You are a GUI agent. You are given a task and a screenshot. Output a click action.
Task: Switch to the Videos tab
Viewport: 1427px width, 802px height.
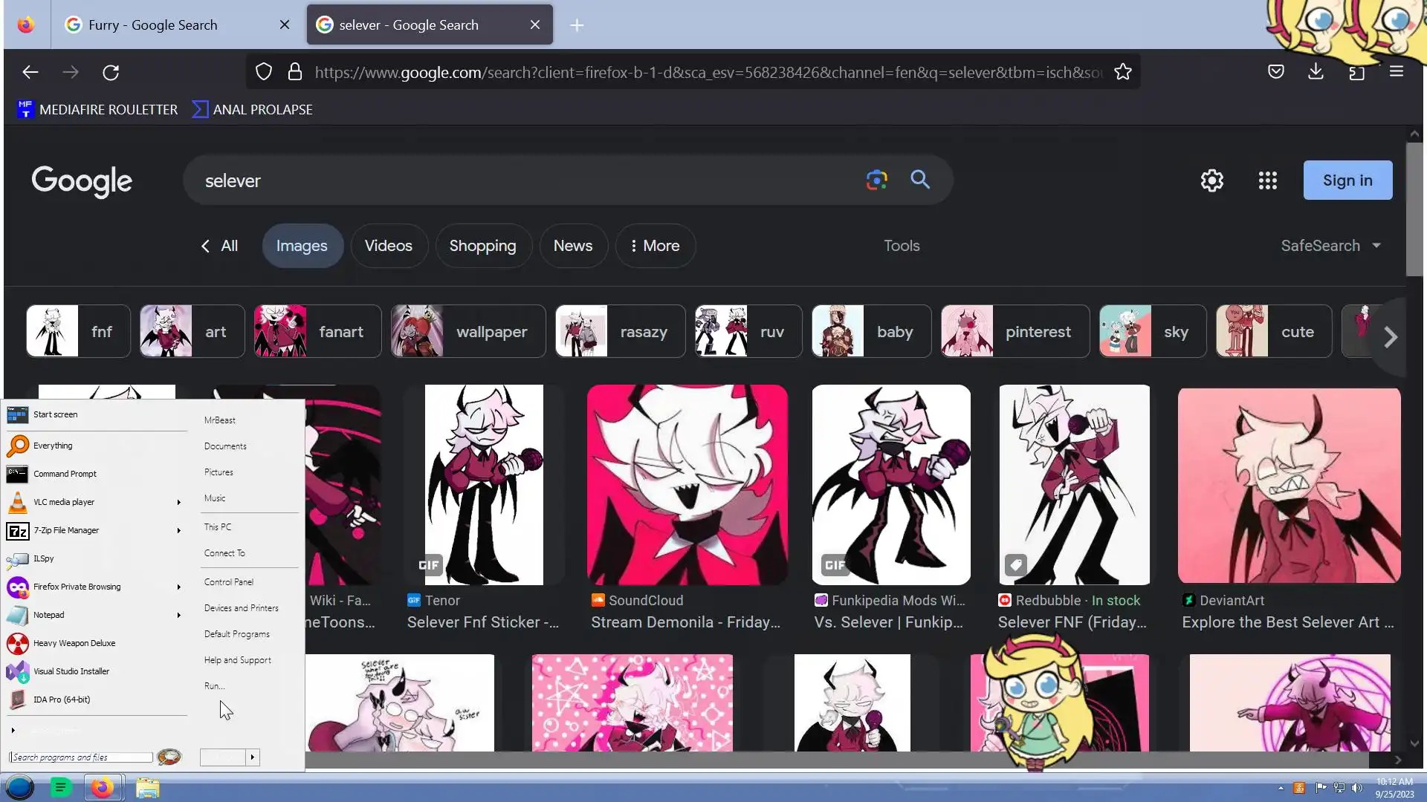tap(388, 246)
